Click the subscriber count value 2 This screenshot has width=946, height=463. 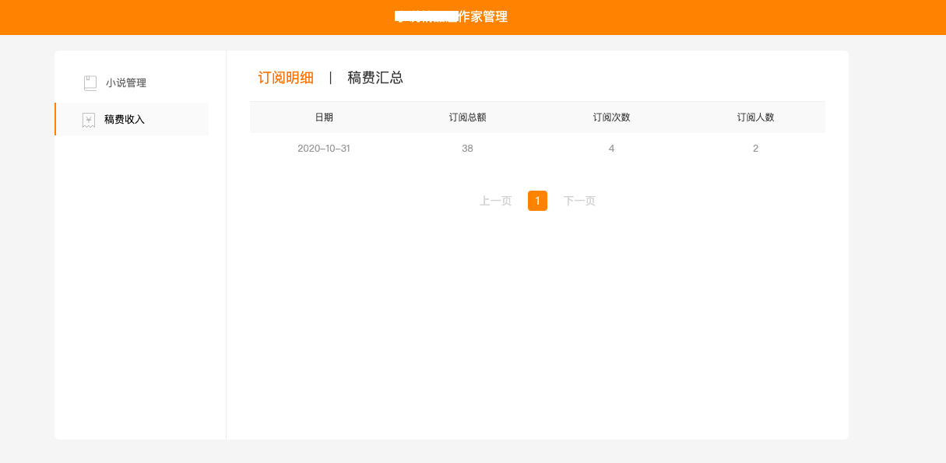click(x=754, y=149)
